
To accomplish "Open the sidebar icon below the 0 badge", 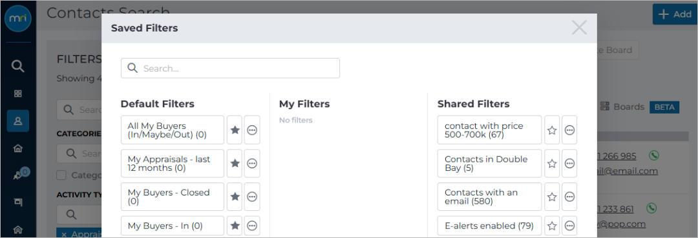I will [x=18, y=202].
